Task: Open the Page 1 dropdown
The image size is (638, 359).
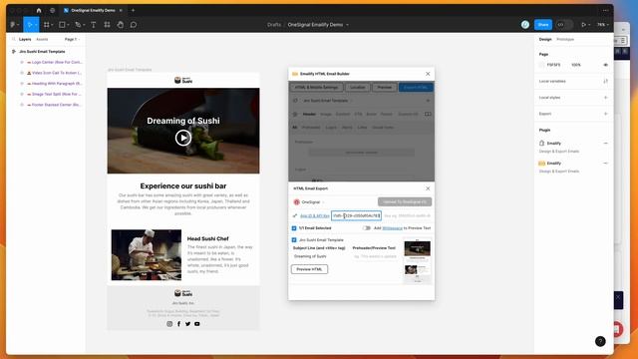Action: (x=72, y=40)
